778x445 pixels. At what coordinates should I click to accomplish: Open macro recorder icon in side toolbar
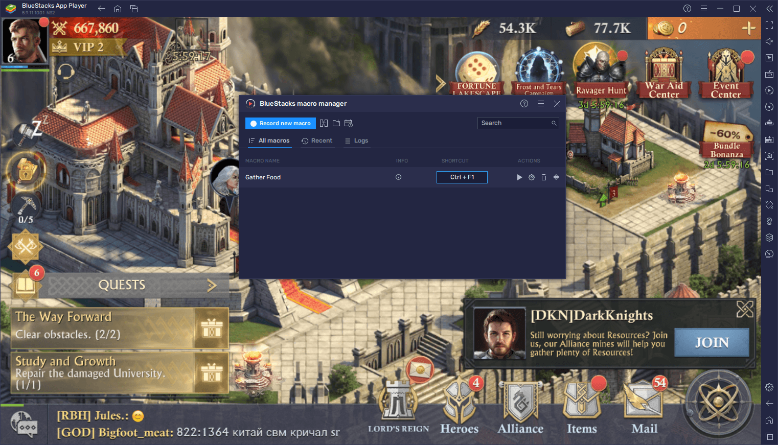coord(769,90)
